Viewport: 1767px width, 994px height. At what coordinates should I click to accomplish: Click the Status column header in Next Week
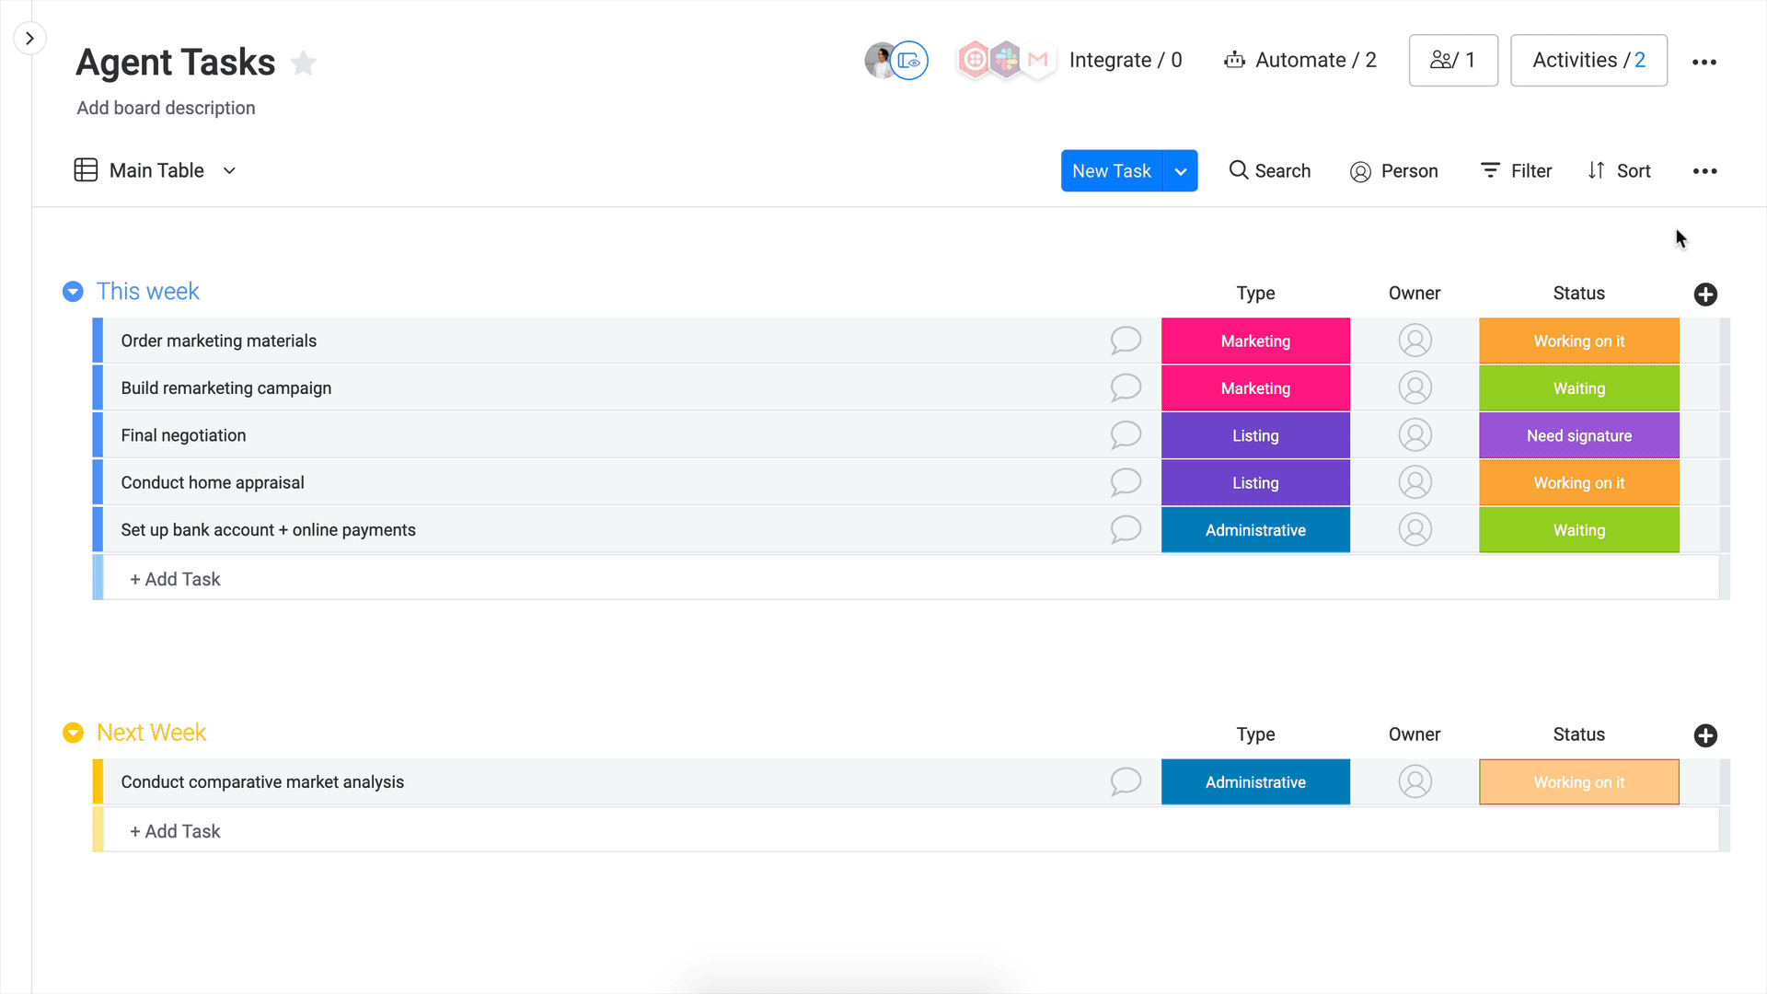coord(1579,734)
